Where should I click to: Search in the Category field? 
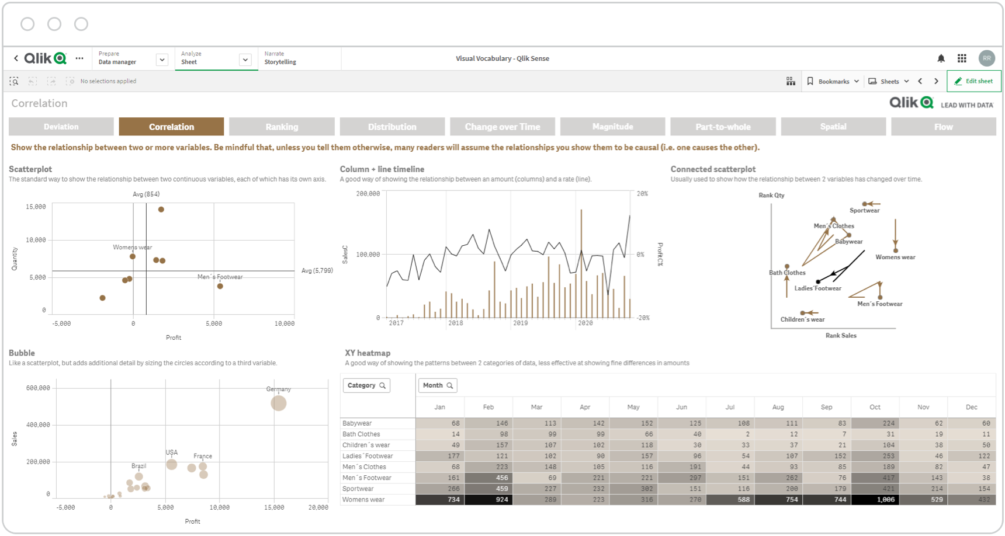(383, 385)
